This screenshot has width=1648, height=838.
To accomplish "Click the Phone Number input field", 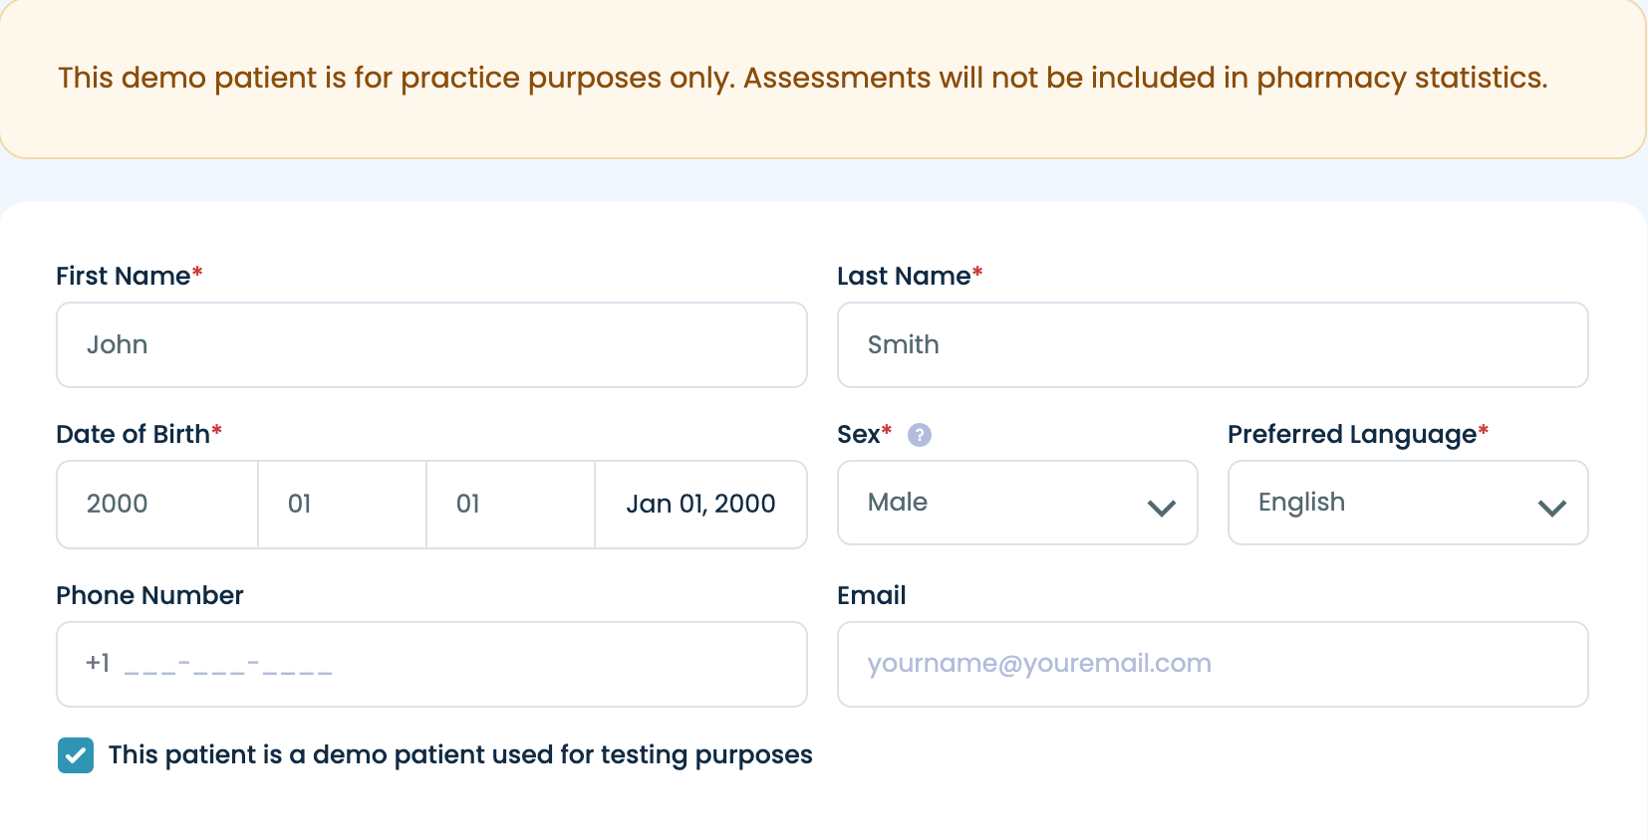I will pyautogui.click(x=431, y=665).
